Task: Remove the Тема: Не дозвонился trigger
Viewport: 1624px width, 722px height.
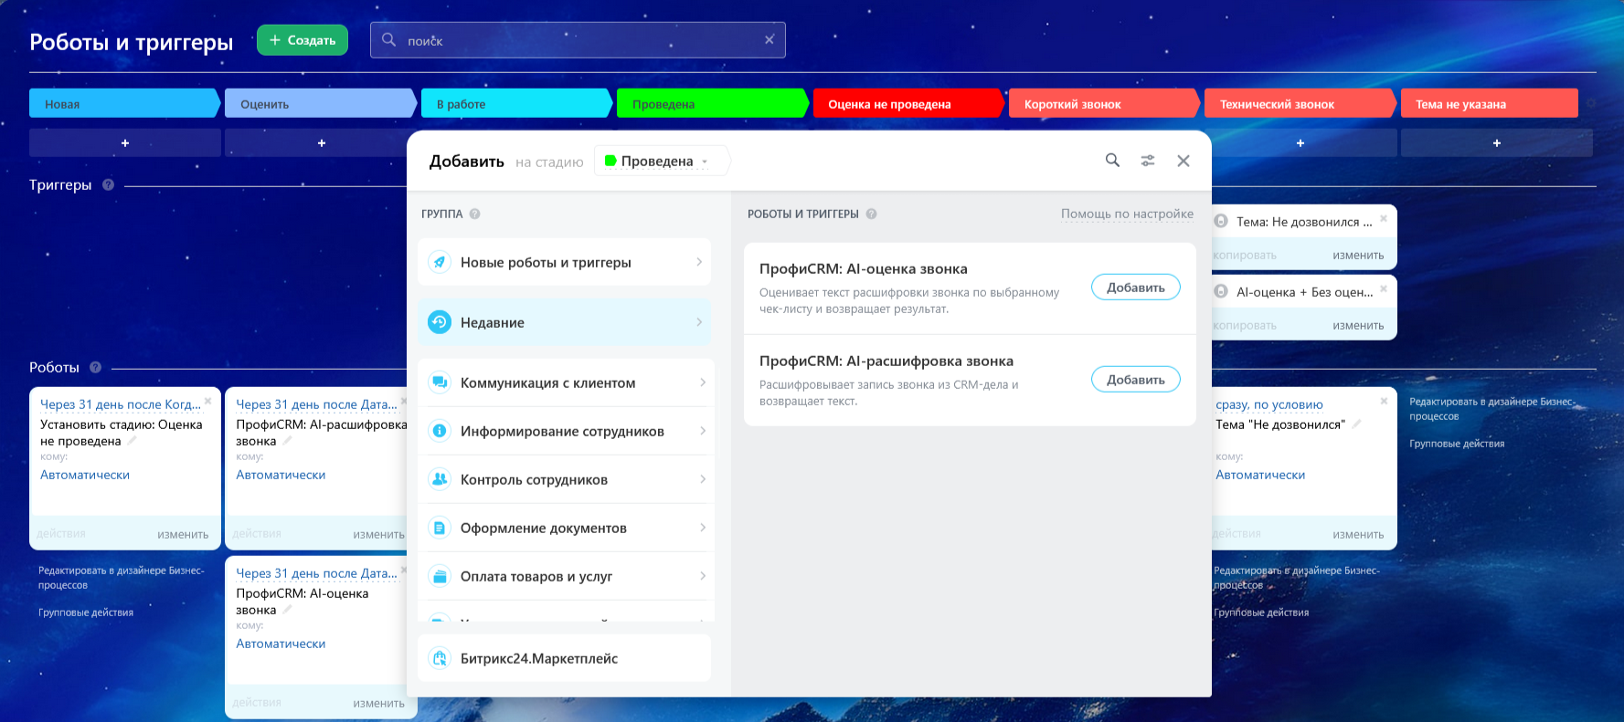Action: point(1384,218)
